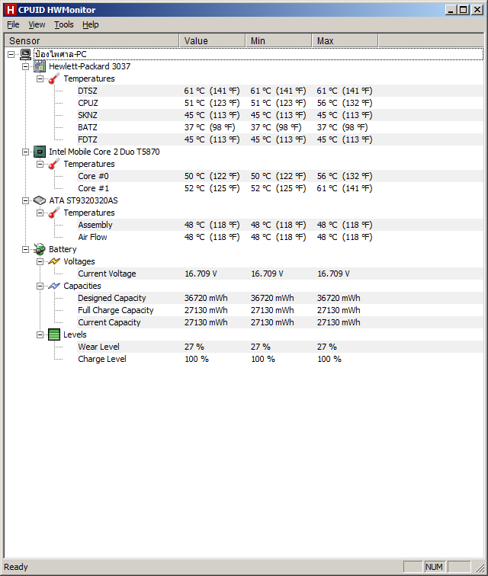The image size is (488, 576).
Task: Collapse the Hewlett-Packard 3037 node
Action: pos(25,66)
